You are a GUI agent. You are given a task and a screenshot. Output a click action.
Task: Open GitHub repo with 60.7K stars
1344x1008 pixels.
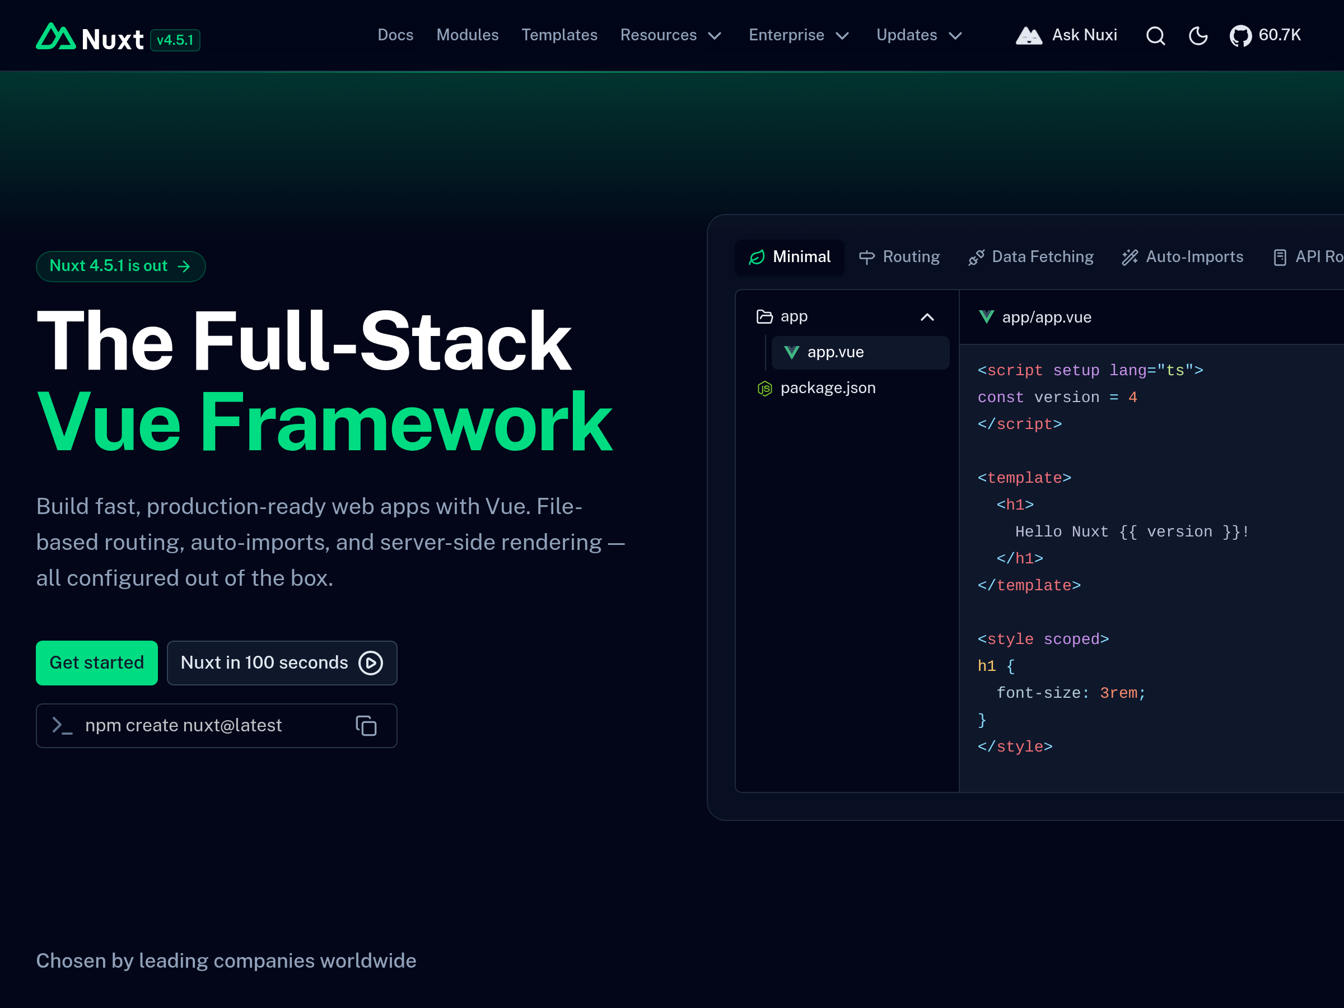[x=1265, y=35]
